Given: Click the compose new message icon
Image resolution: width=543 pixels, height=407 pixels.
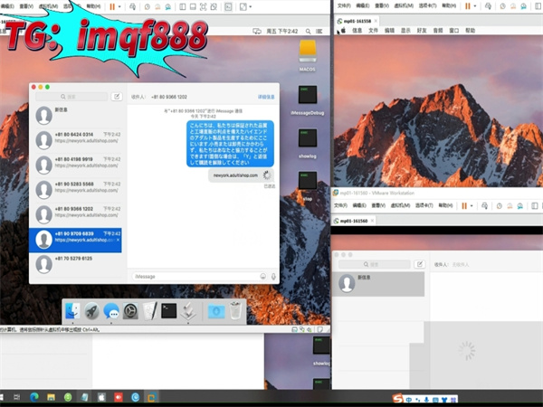Looking at the screenshot, I should pyautogui.click(x=116, y=96).
